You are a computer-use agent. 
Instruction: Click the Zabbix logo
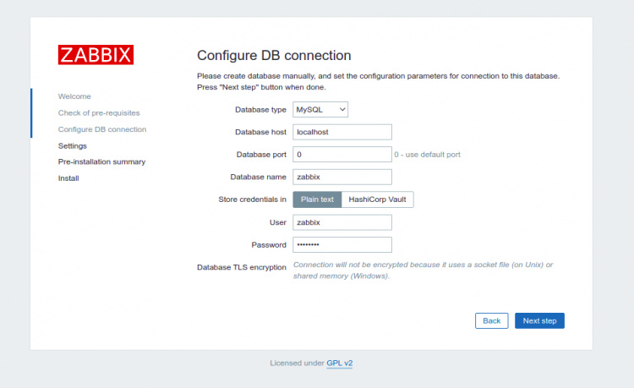point(96,55)
